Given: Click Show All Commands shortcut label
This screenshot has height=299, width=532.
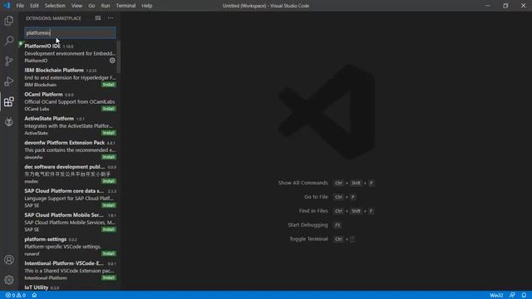Looking at the screenshot, I should 303,183.
